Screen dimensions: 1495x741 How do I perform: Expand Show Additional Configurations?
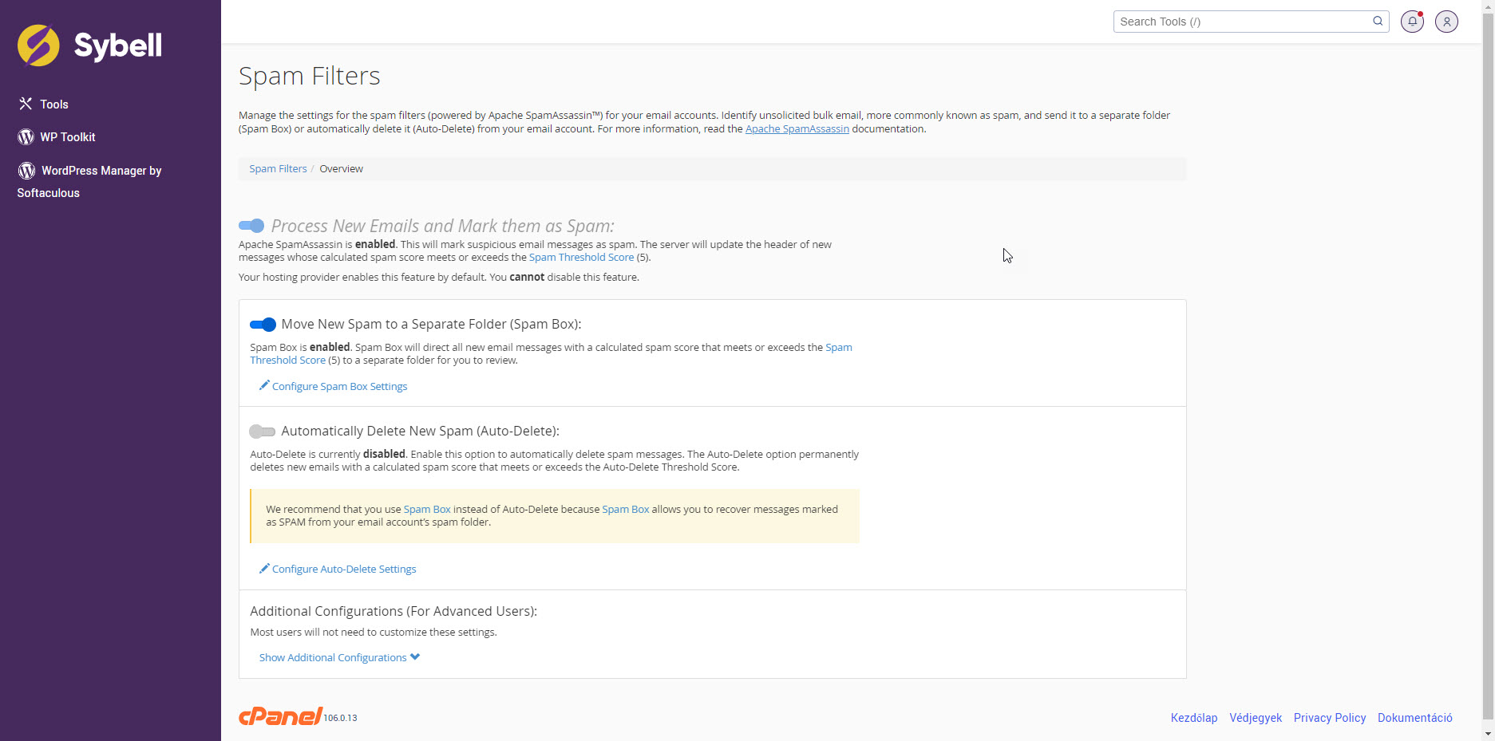point(333,657)
